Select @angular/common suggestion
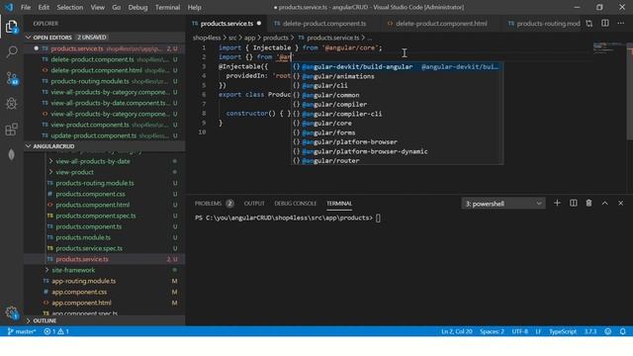Viewport: 633px width, 356px height. (398, 95)
